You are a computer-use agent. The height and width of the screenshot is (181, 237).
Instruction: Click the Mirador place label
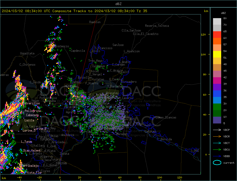coord(122,134)
